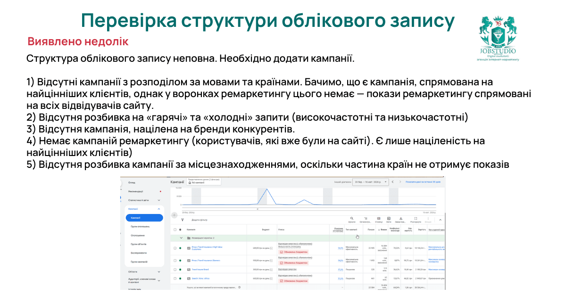Click green status dot of Search Africa campaign

[180, 279]
